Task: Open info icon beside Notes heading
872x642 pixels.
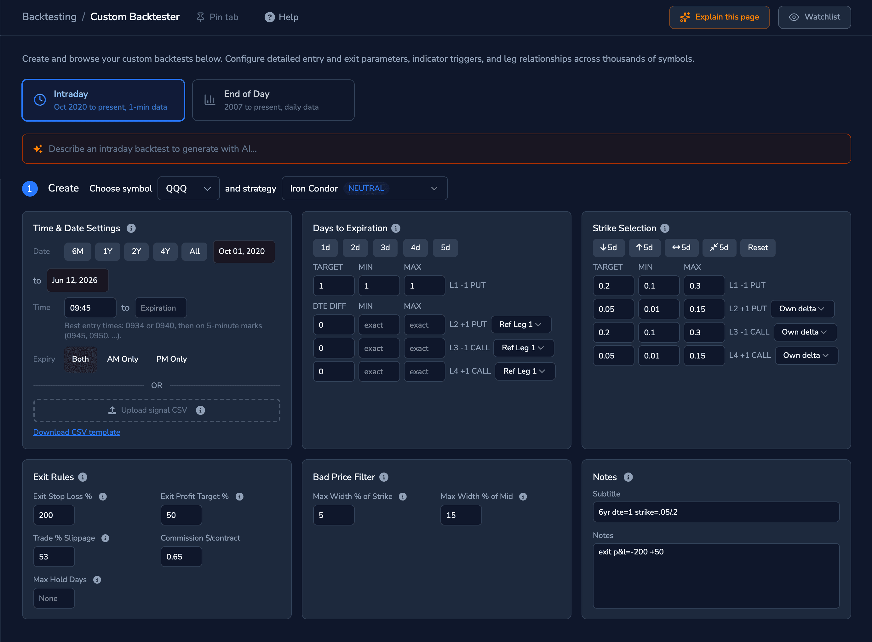Action: tap(628, 477)
